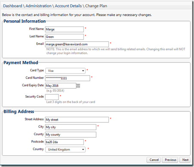Click the '(e.g. 05/2014)' hint text
The image size is (194, 167).
(x=55, y=91)
